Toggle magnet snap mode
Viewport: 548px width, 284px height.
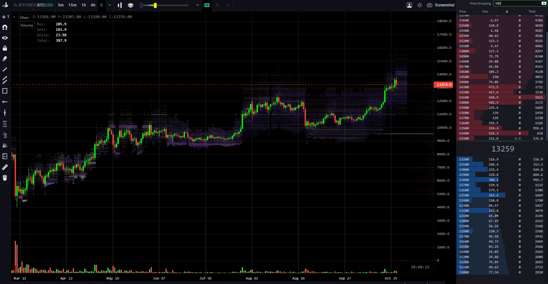[x=5, y=28]
